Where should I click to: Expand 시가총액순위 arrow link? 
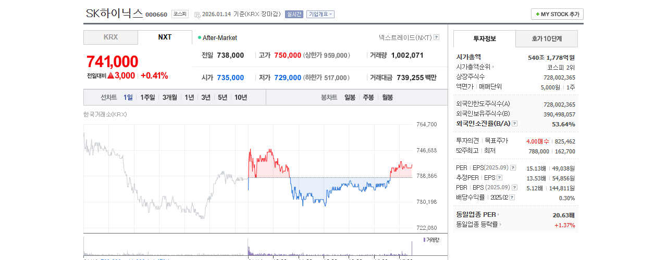(x=492, y=67)
